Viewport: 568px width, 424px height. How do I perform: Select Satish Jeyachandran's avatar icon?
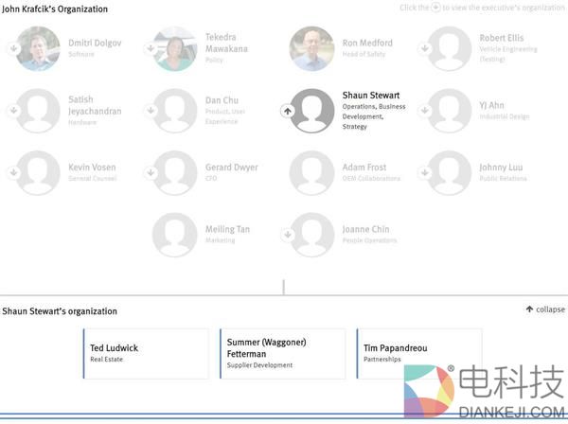39,111
